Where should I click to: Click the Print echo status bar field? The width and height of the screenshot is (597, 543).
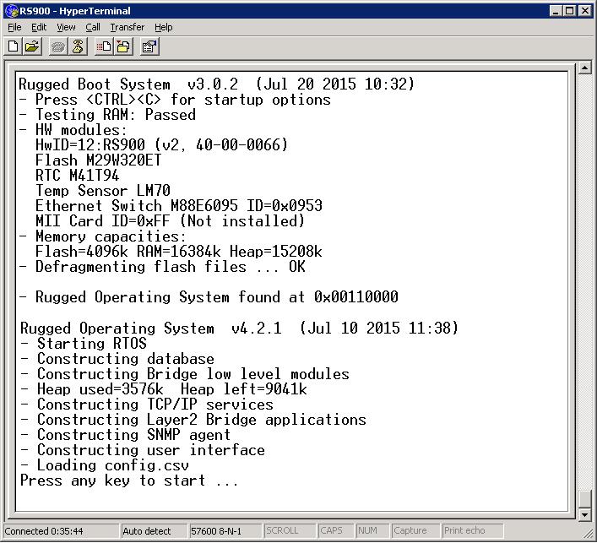(x=471, y=531)
